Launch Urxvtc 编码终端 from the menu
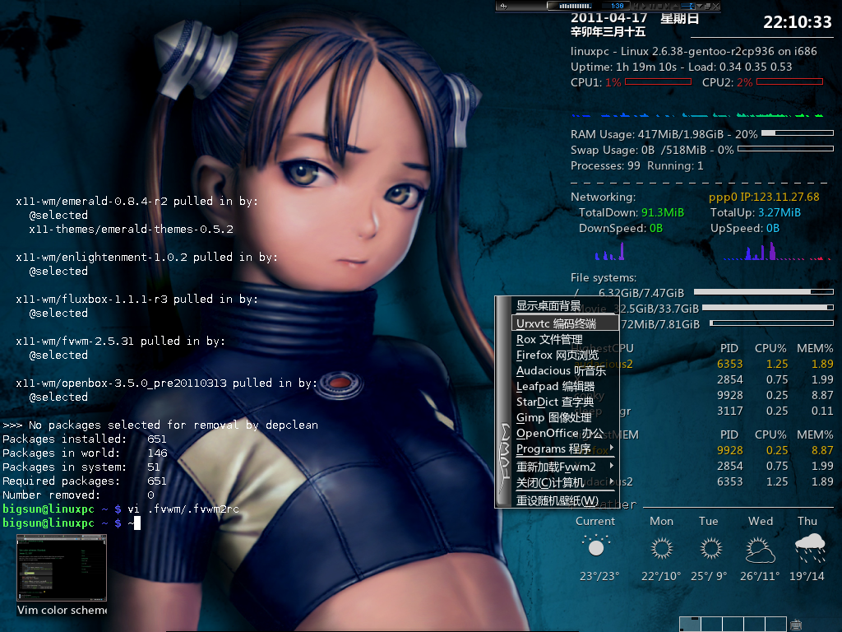The height and width of the screenshot is (632, 842). coord(564,323)
